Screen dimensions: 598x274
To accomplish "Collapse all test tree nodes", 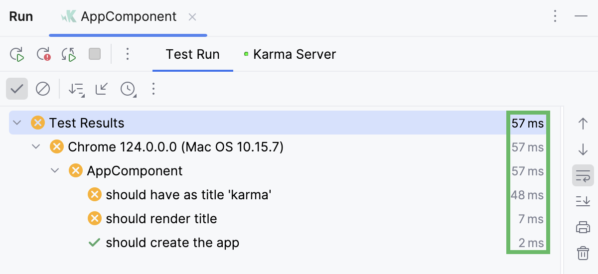I will [x=102, y=89].
